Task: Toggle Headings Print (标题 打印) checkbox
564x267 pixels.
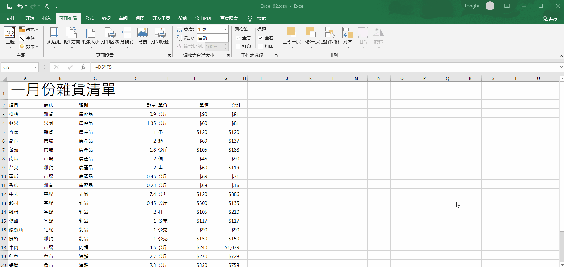Action: pyautogui.click(x=261, y=46)
